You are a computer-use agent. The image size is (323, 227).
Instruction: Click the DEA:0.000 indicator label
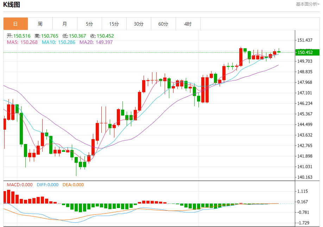pyautogui.click(x=73, y=185)
